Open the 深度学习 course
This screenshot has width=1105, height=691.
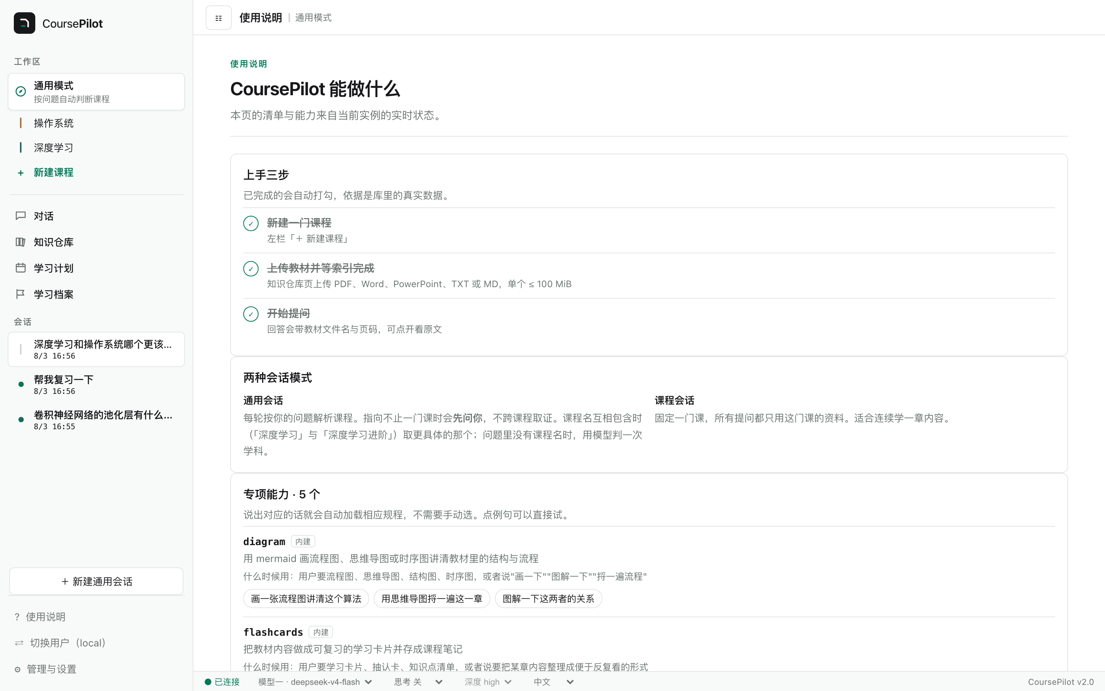coord(96,148)
